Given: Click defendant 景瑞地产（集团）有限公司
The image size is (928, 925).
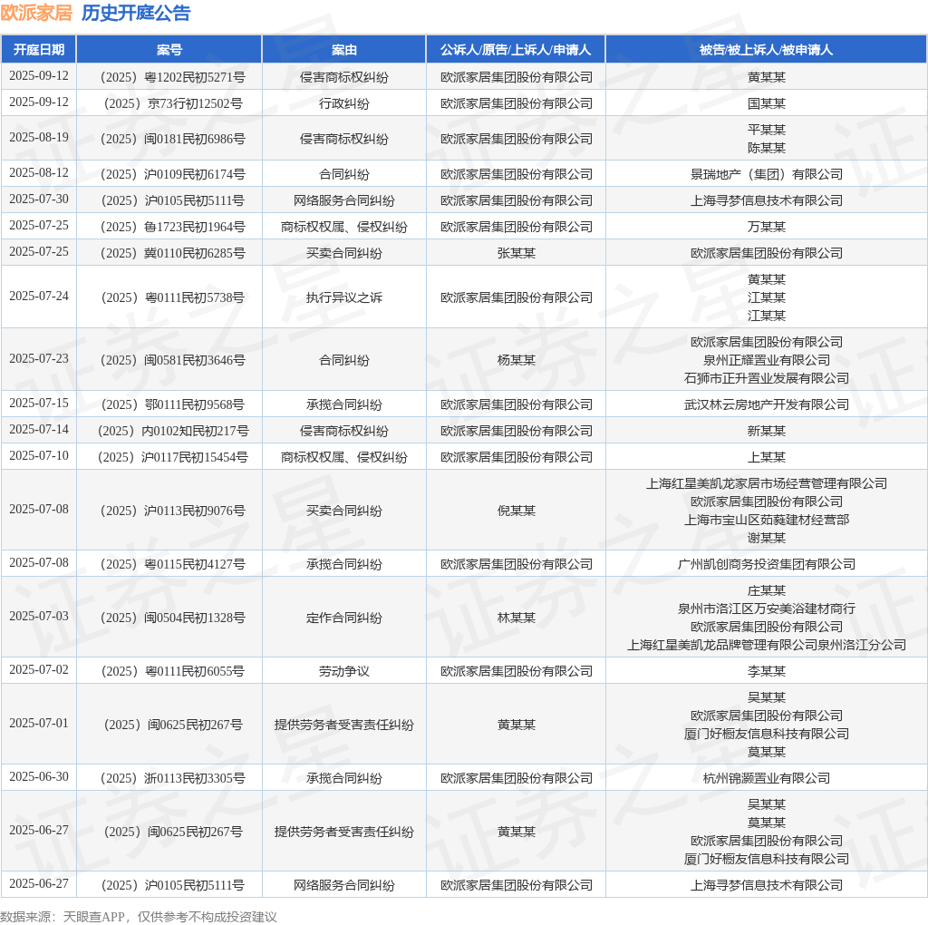Looking at the screenshot, I should pyautogui.click(x=767, y=174).
